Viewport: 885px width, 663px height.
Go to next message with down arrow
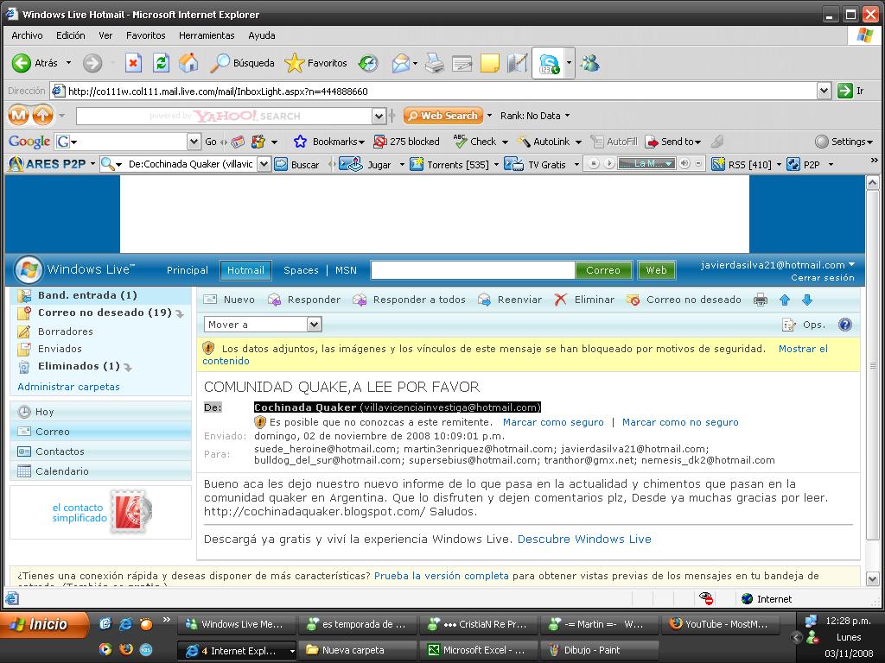(807, 300)
